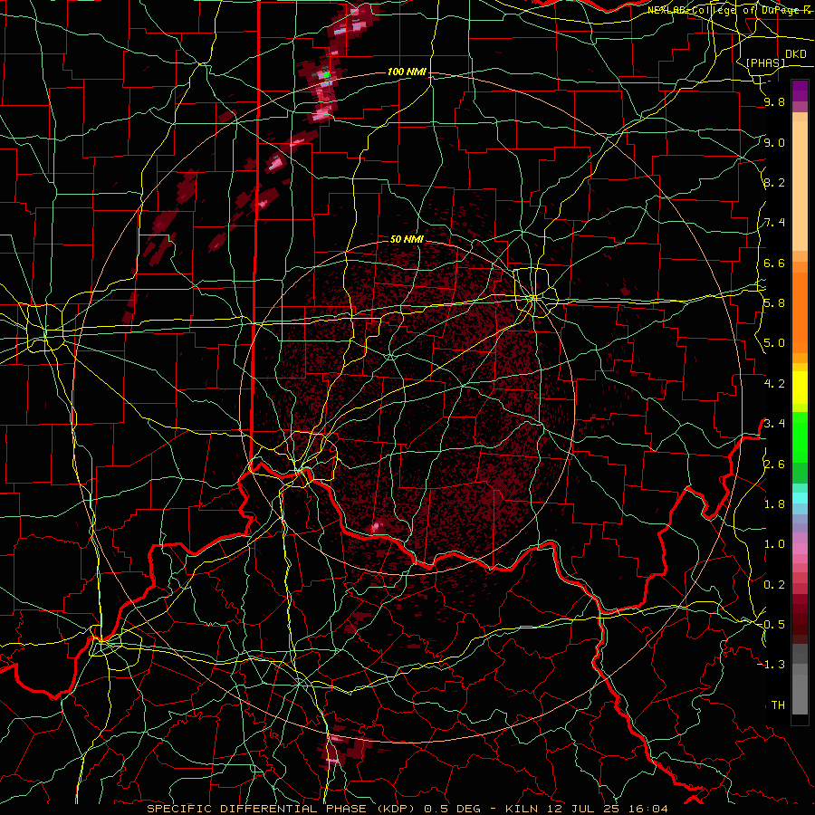Select the 1.0 value on color scale
This screenshot has height=815, width=815.
point(774,544)
